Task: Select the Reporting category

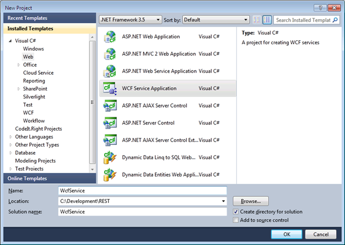Action: (x=34, y=81)
